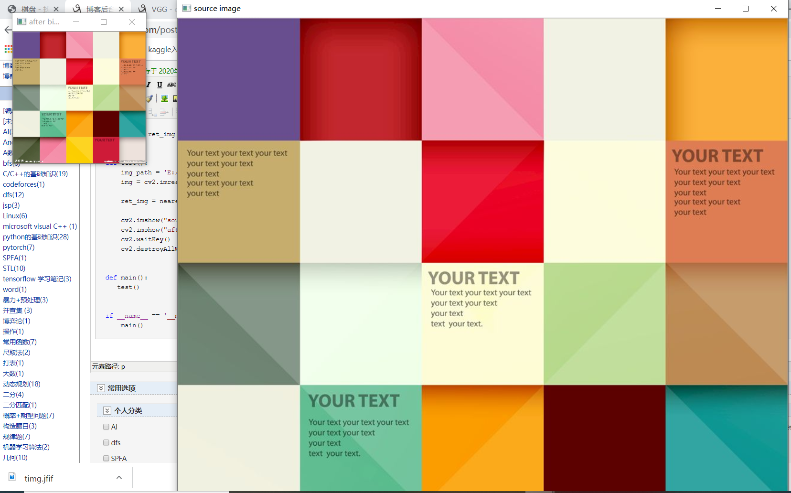Open the tensorflow 学习笔记(3) link

point(37,279)
